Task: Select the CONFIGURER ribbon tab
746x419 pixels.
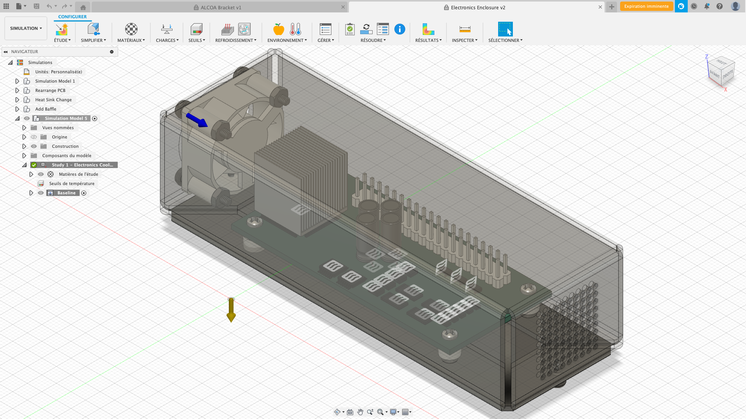Action: tap(72, 16)
